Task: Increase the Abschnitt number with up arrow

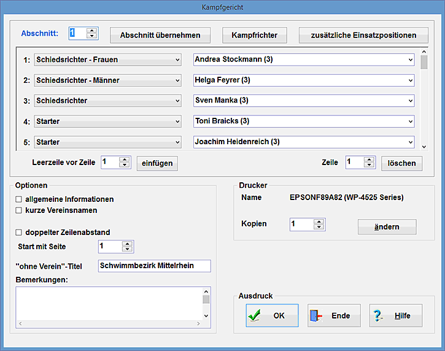Action: tap(92, 30)
